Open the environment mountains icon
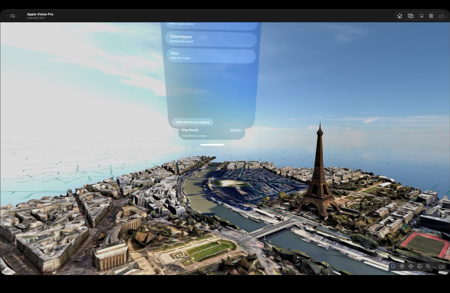This screenshot has height=293, width=450. click(441, 16)
